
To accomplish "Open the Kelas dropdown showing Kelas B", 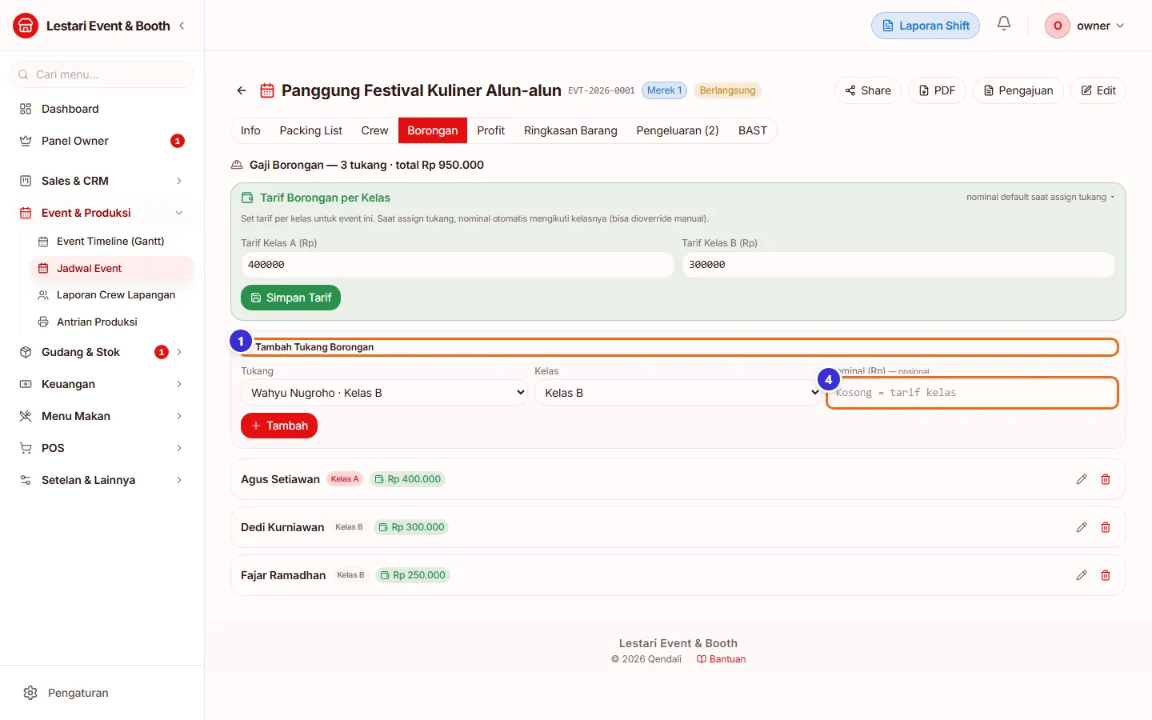I will (678, 393).
